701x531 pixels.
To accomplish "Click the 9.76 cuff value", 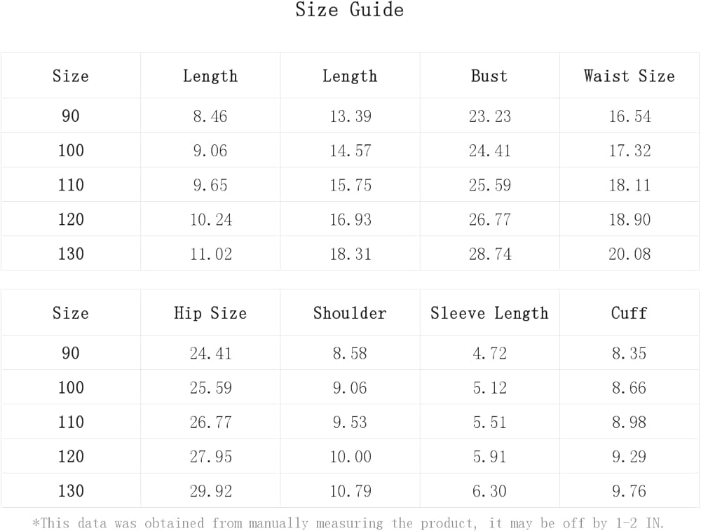I will [x=629, y=491].
